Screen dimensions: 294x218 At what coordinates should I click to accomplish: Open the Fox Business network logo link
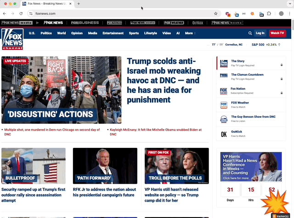pos(85,22)
